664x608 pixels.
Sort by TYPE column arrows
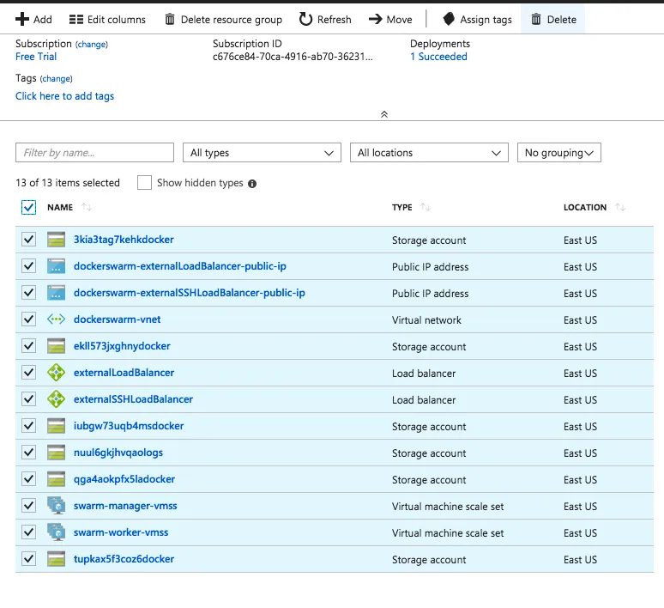[426, 207]
